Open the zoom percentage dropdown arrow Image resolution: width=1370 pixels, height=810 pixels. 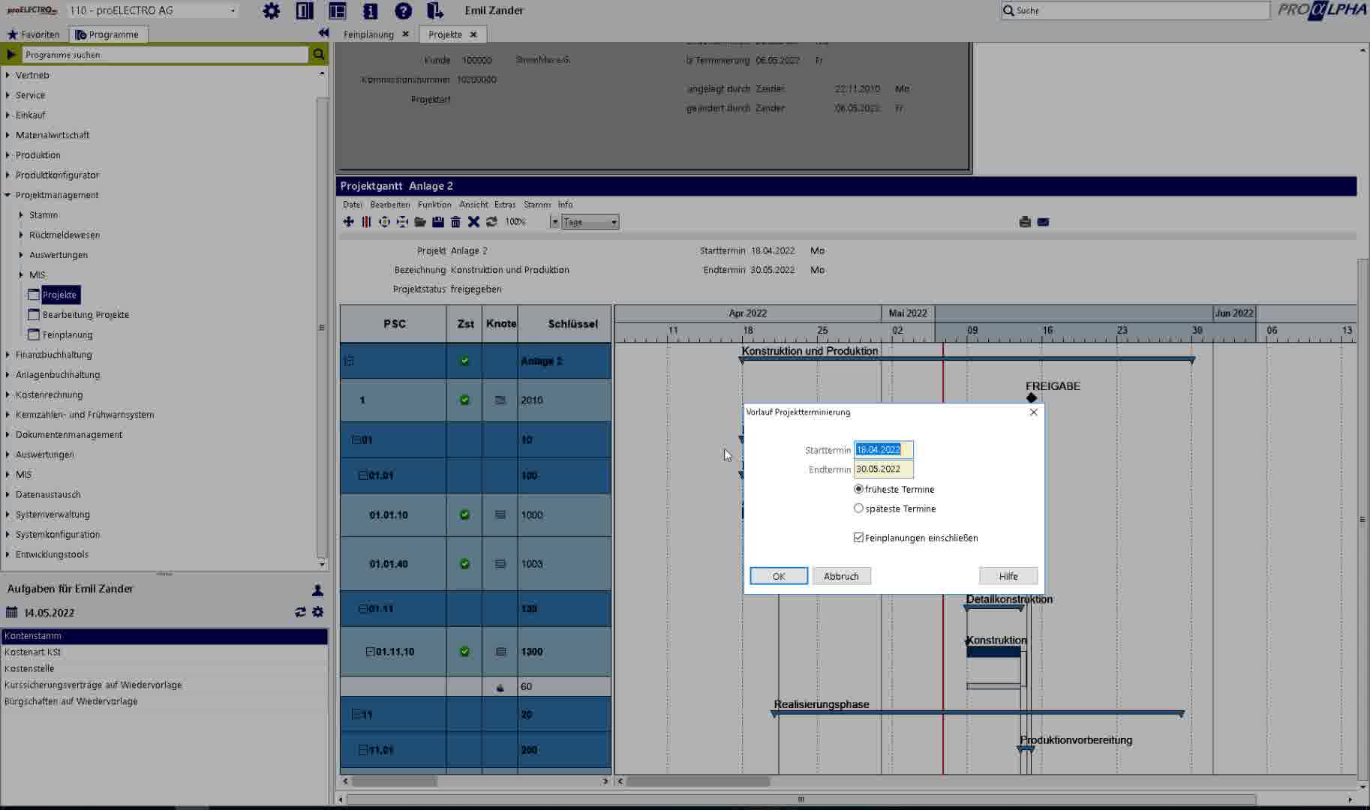(554, 222)
